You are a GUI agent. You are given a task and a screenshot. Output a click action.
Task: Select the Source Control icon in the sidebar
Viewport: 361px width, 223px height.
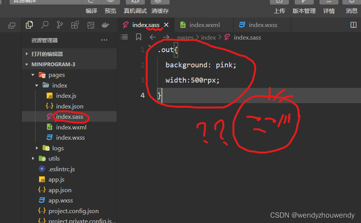pos(59,25)
